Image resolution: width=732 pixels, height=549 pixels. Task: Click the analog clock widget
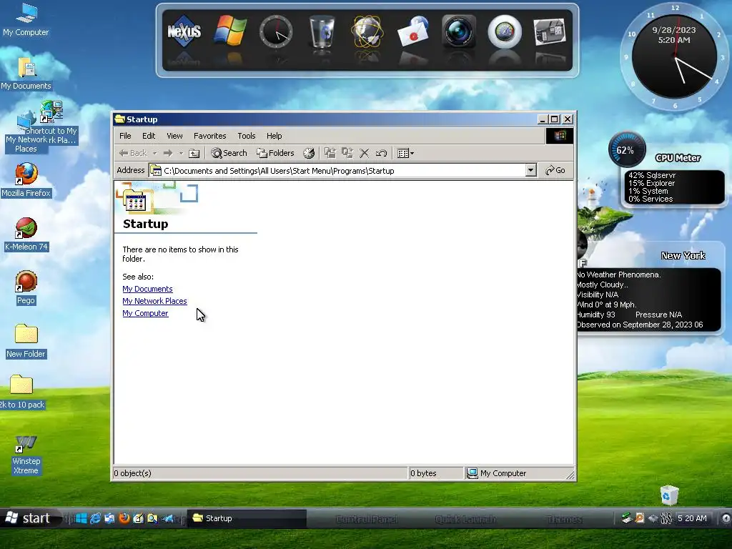coord(674,56)
